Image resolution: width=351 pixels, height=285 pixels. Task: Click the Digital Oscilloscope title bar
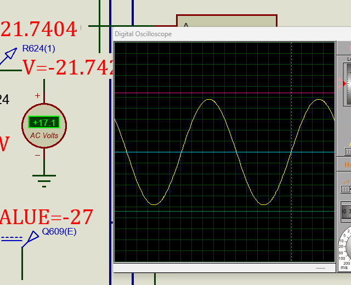[232, 34]
